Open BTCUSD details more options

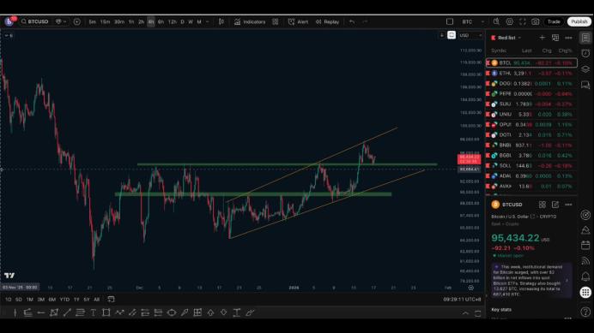click(568, 205)
